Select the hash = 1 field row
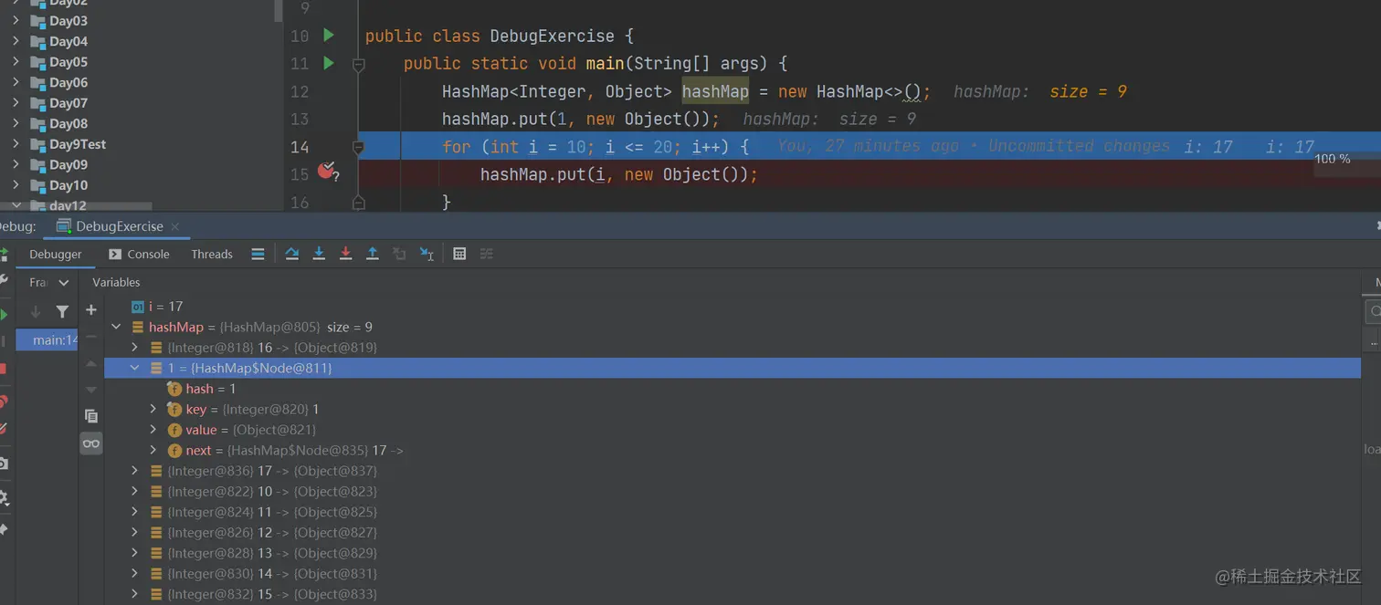Screen dimensions: 1381x605 click(202, 389)
